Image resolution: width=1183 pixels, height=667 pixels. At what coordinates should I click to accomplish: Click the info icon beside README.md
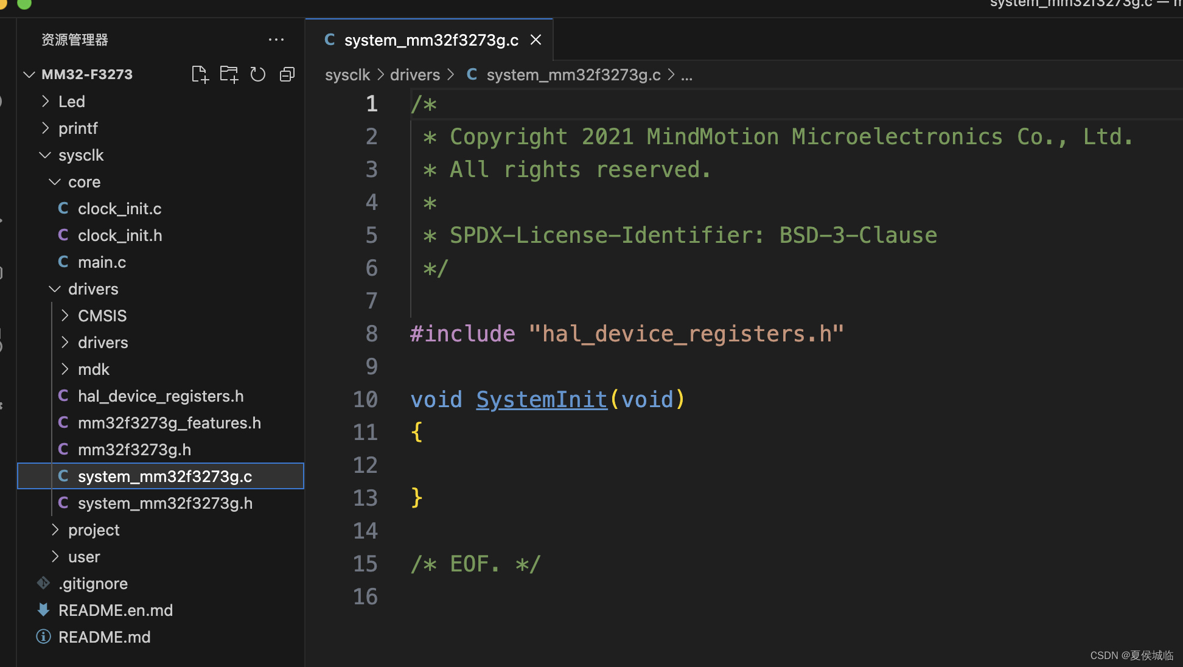coord(44,637)
